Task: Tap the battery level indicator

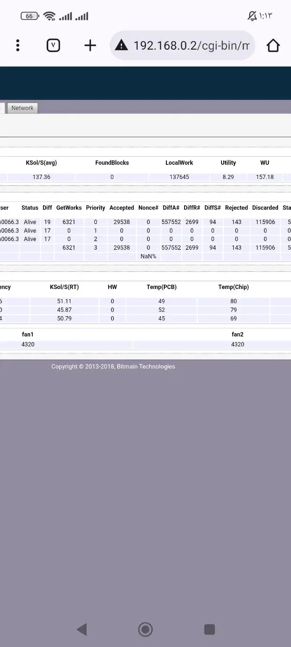Action: point(29,16)
